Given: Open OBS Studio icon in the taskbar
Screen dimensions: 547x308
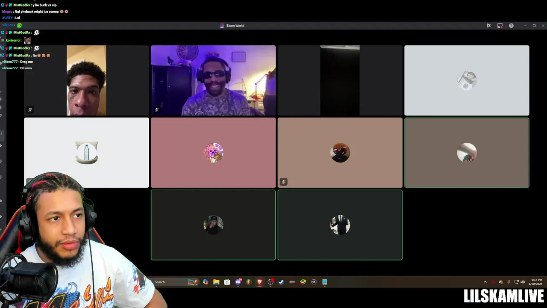Looking at the screenshot, I should coord(271,282).
